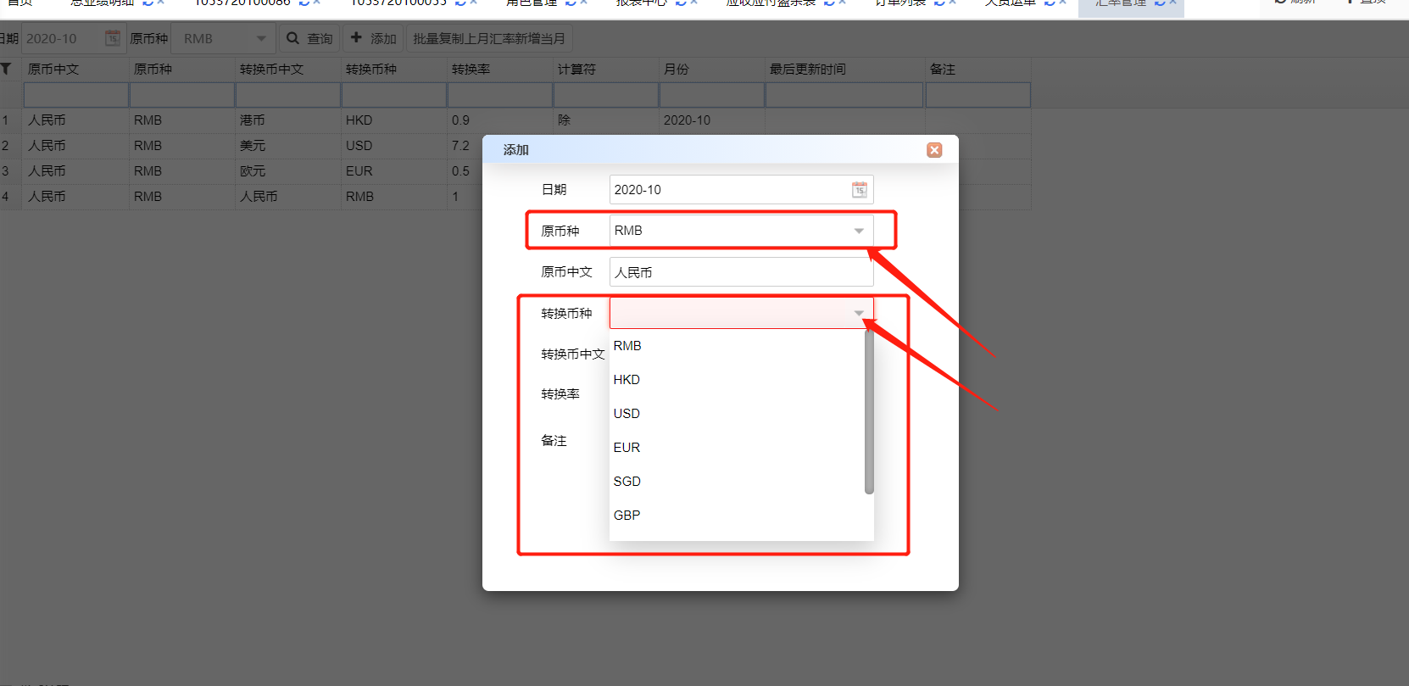Choose EUR from the 转换币种 dropdown list
The width and height of the screenshot is (1409, 686).
coord(737,448)
